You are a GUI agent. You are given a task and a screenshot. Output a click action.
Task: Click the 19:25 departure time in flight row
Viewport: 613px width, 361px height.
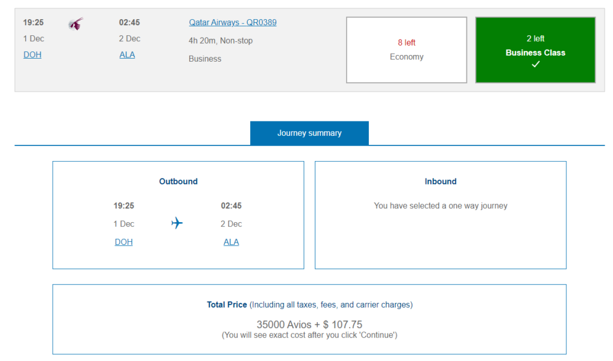pyautogui.click(x=34, y=23)
